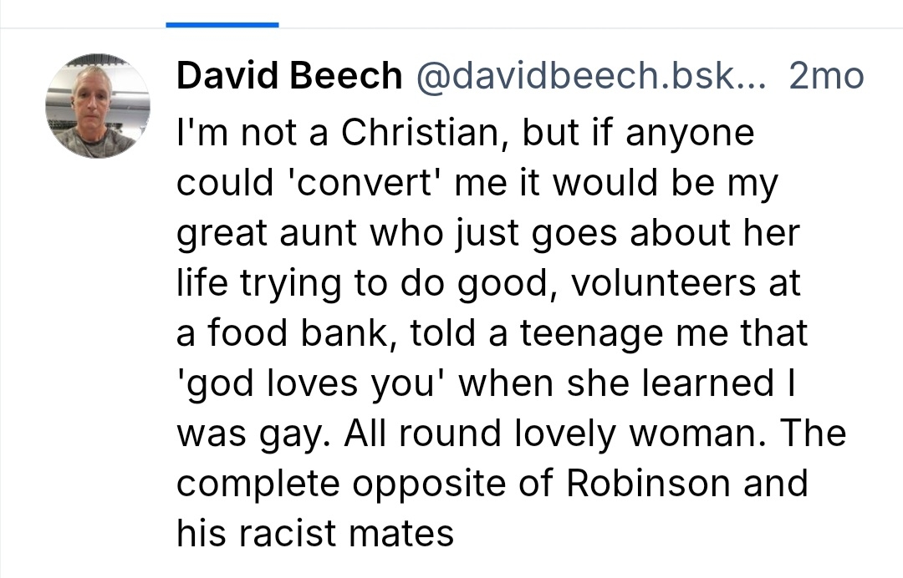Open David Beech's profile avatar
The image size is (903, 578).
[x=97, y=106]
